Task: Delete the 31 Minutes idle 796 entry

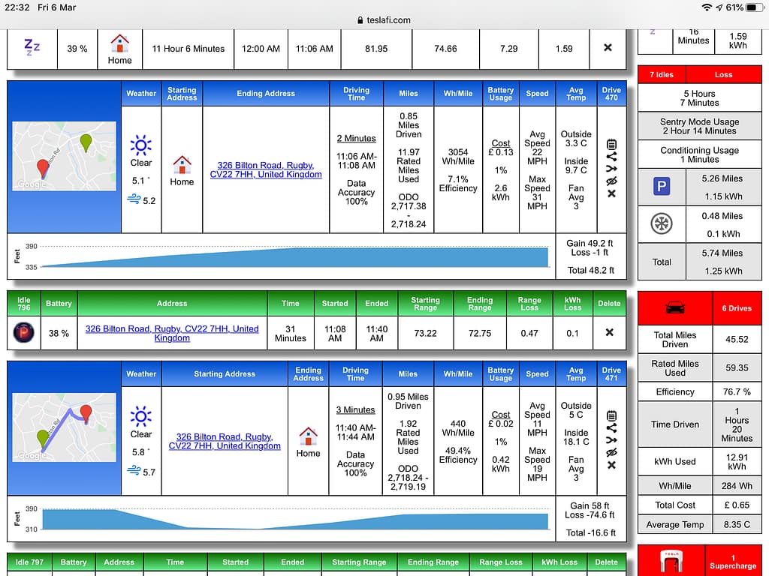Action: click(x=609, y=333)
